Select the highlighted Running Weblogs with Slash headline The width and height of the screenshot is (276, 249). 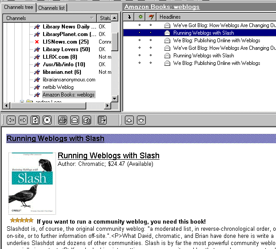[204, 33]
